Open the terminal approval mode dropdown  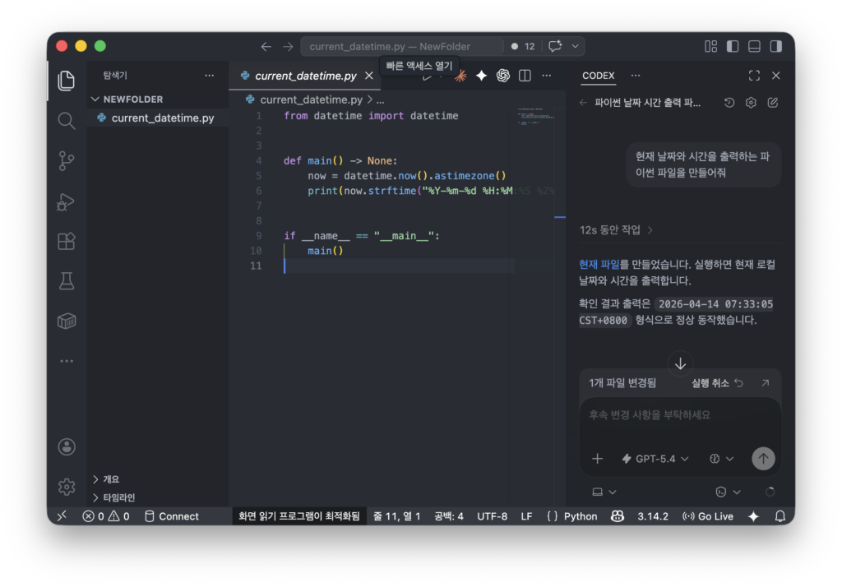click(728, 492)
